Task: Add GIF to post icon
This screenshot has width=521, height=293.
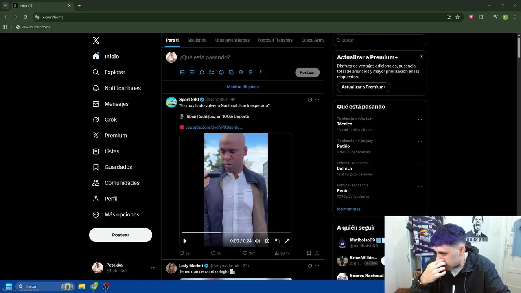Action: click(192, 72)
